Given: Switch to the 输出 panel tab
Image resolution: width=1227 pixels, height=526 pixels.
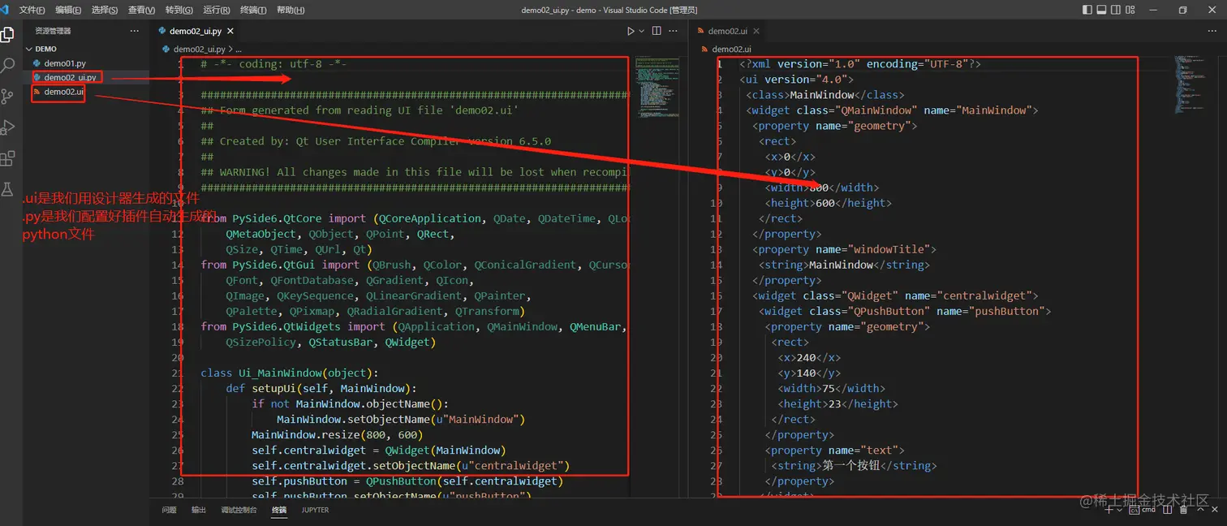Looking at the screenshot, I should (x=199, y=511).
